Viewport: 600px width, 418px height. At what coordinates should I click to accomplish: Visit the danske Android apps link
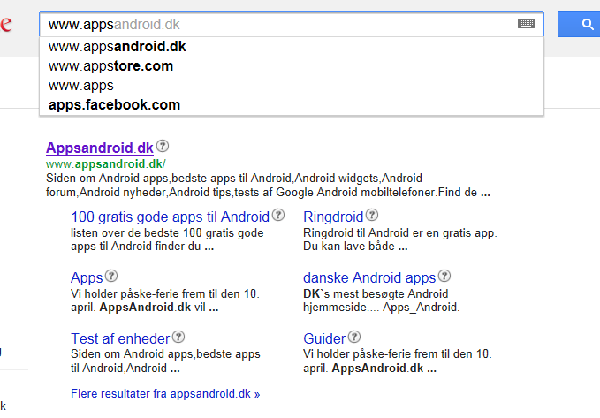(x=369, y=277)
